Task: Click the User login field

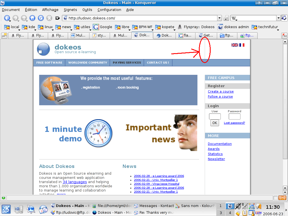Action: point(215,116)
